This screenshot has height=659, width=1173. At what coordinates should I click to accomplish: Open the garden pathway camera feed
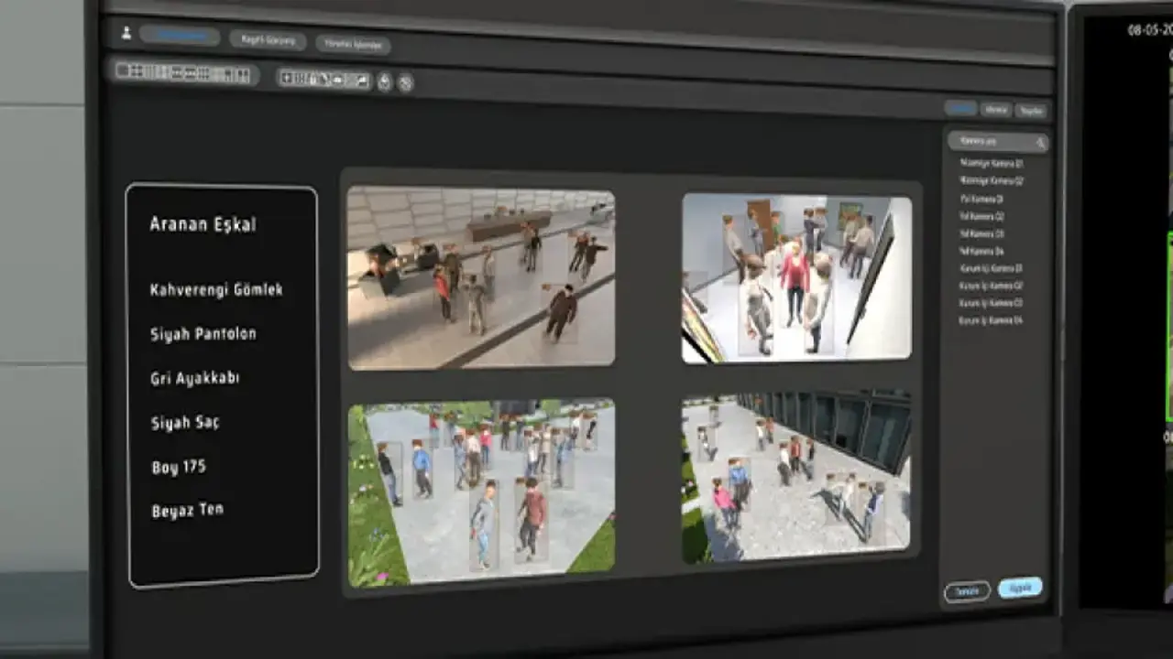click(x=482, y=493)
